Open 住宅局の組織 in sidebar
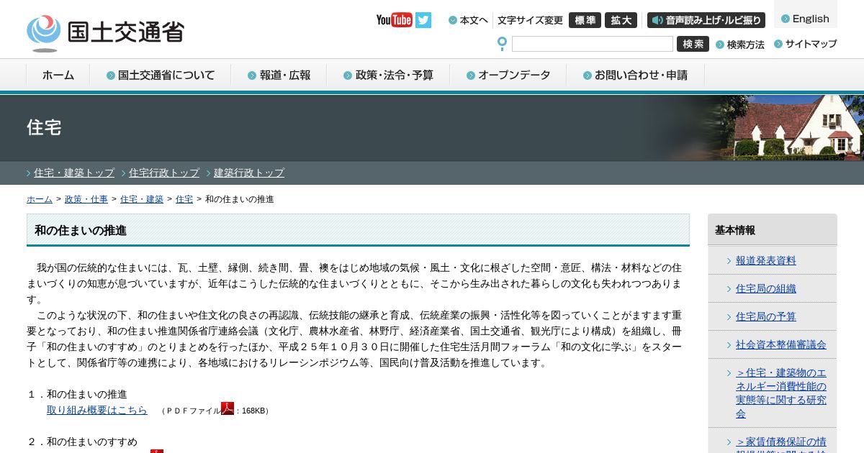This screenshot has height=453, width=864. [x=766, y=288]
